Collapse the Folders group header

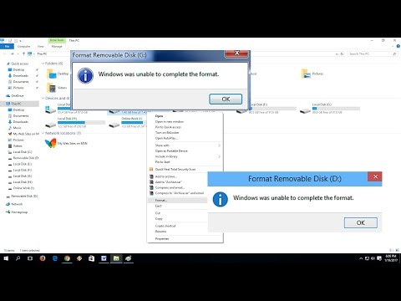(43, 64)
